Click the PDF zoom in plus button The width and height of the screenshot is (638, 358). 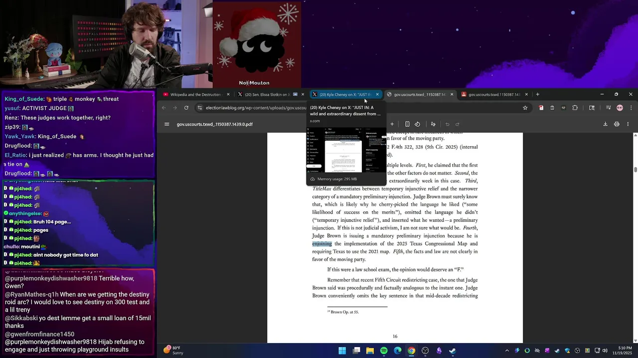pos(392,124)
